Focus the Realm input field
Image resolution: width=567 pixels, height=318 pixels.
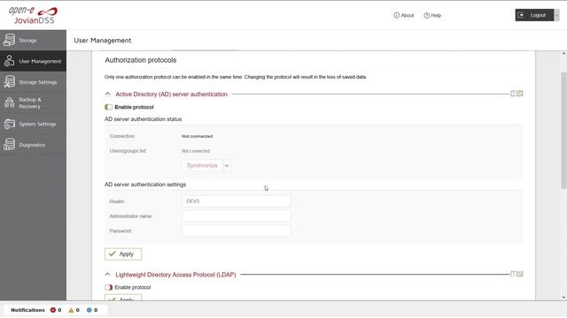tap(237, 201)
